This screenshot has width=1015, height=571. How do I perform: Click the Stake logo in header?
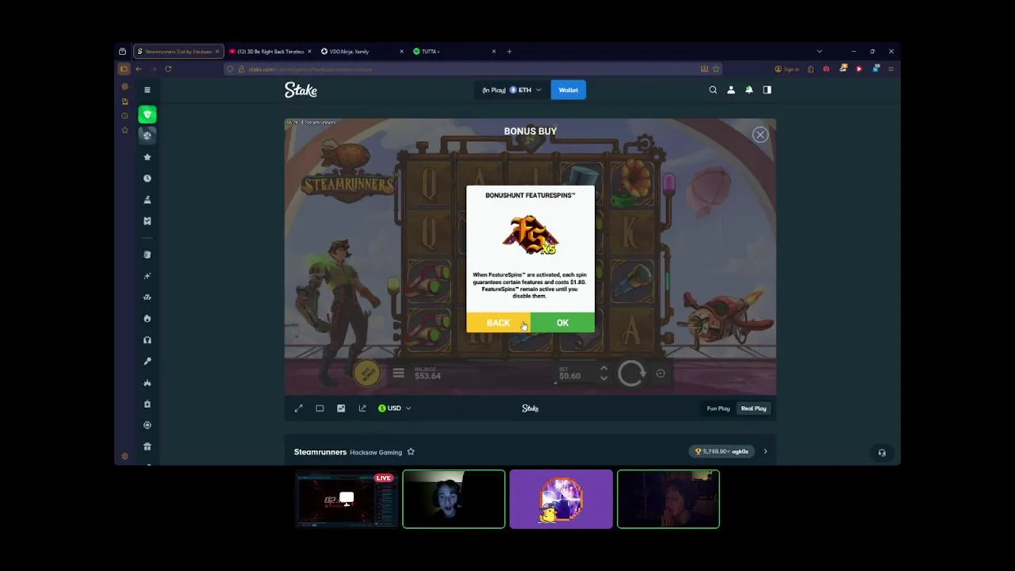point(301,90)
